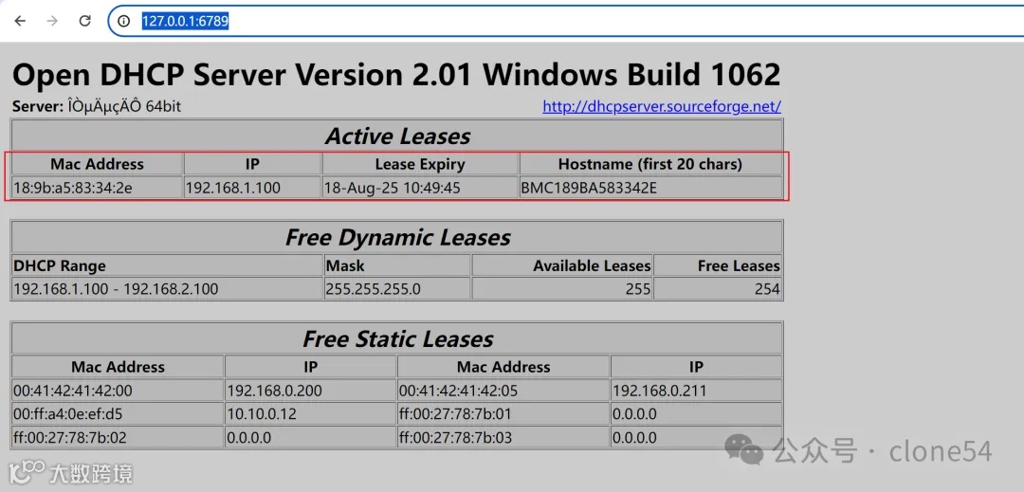Open the dhcpserver.sourceforge.net link
This screenshot has width=1024, height=492.
662,106
